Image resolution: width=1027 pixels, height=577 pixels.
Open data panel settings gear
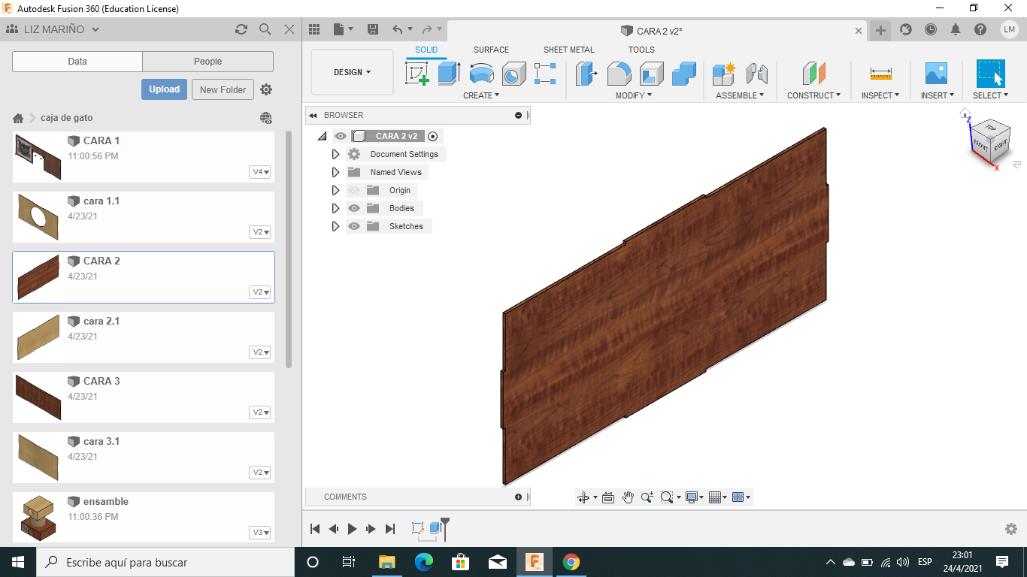(x=266, y=89)
